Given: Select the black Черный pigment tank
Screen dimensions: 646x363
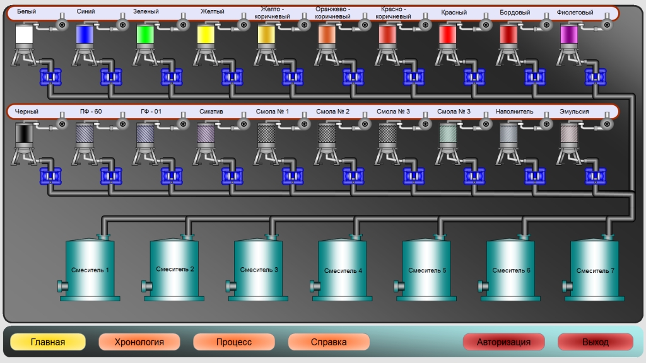Looking at the screenshot, I should tap(24, 135).
